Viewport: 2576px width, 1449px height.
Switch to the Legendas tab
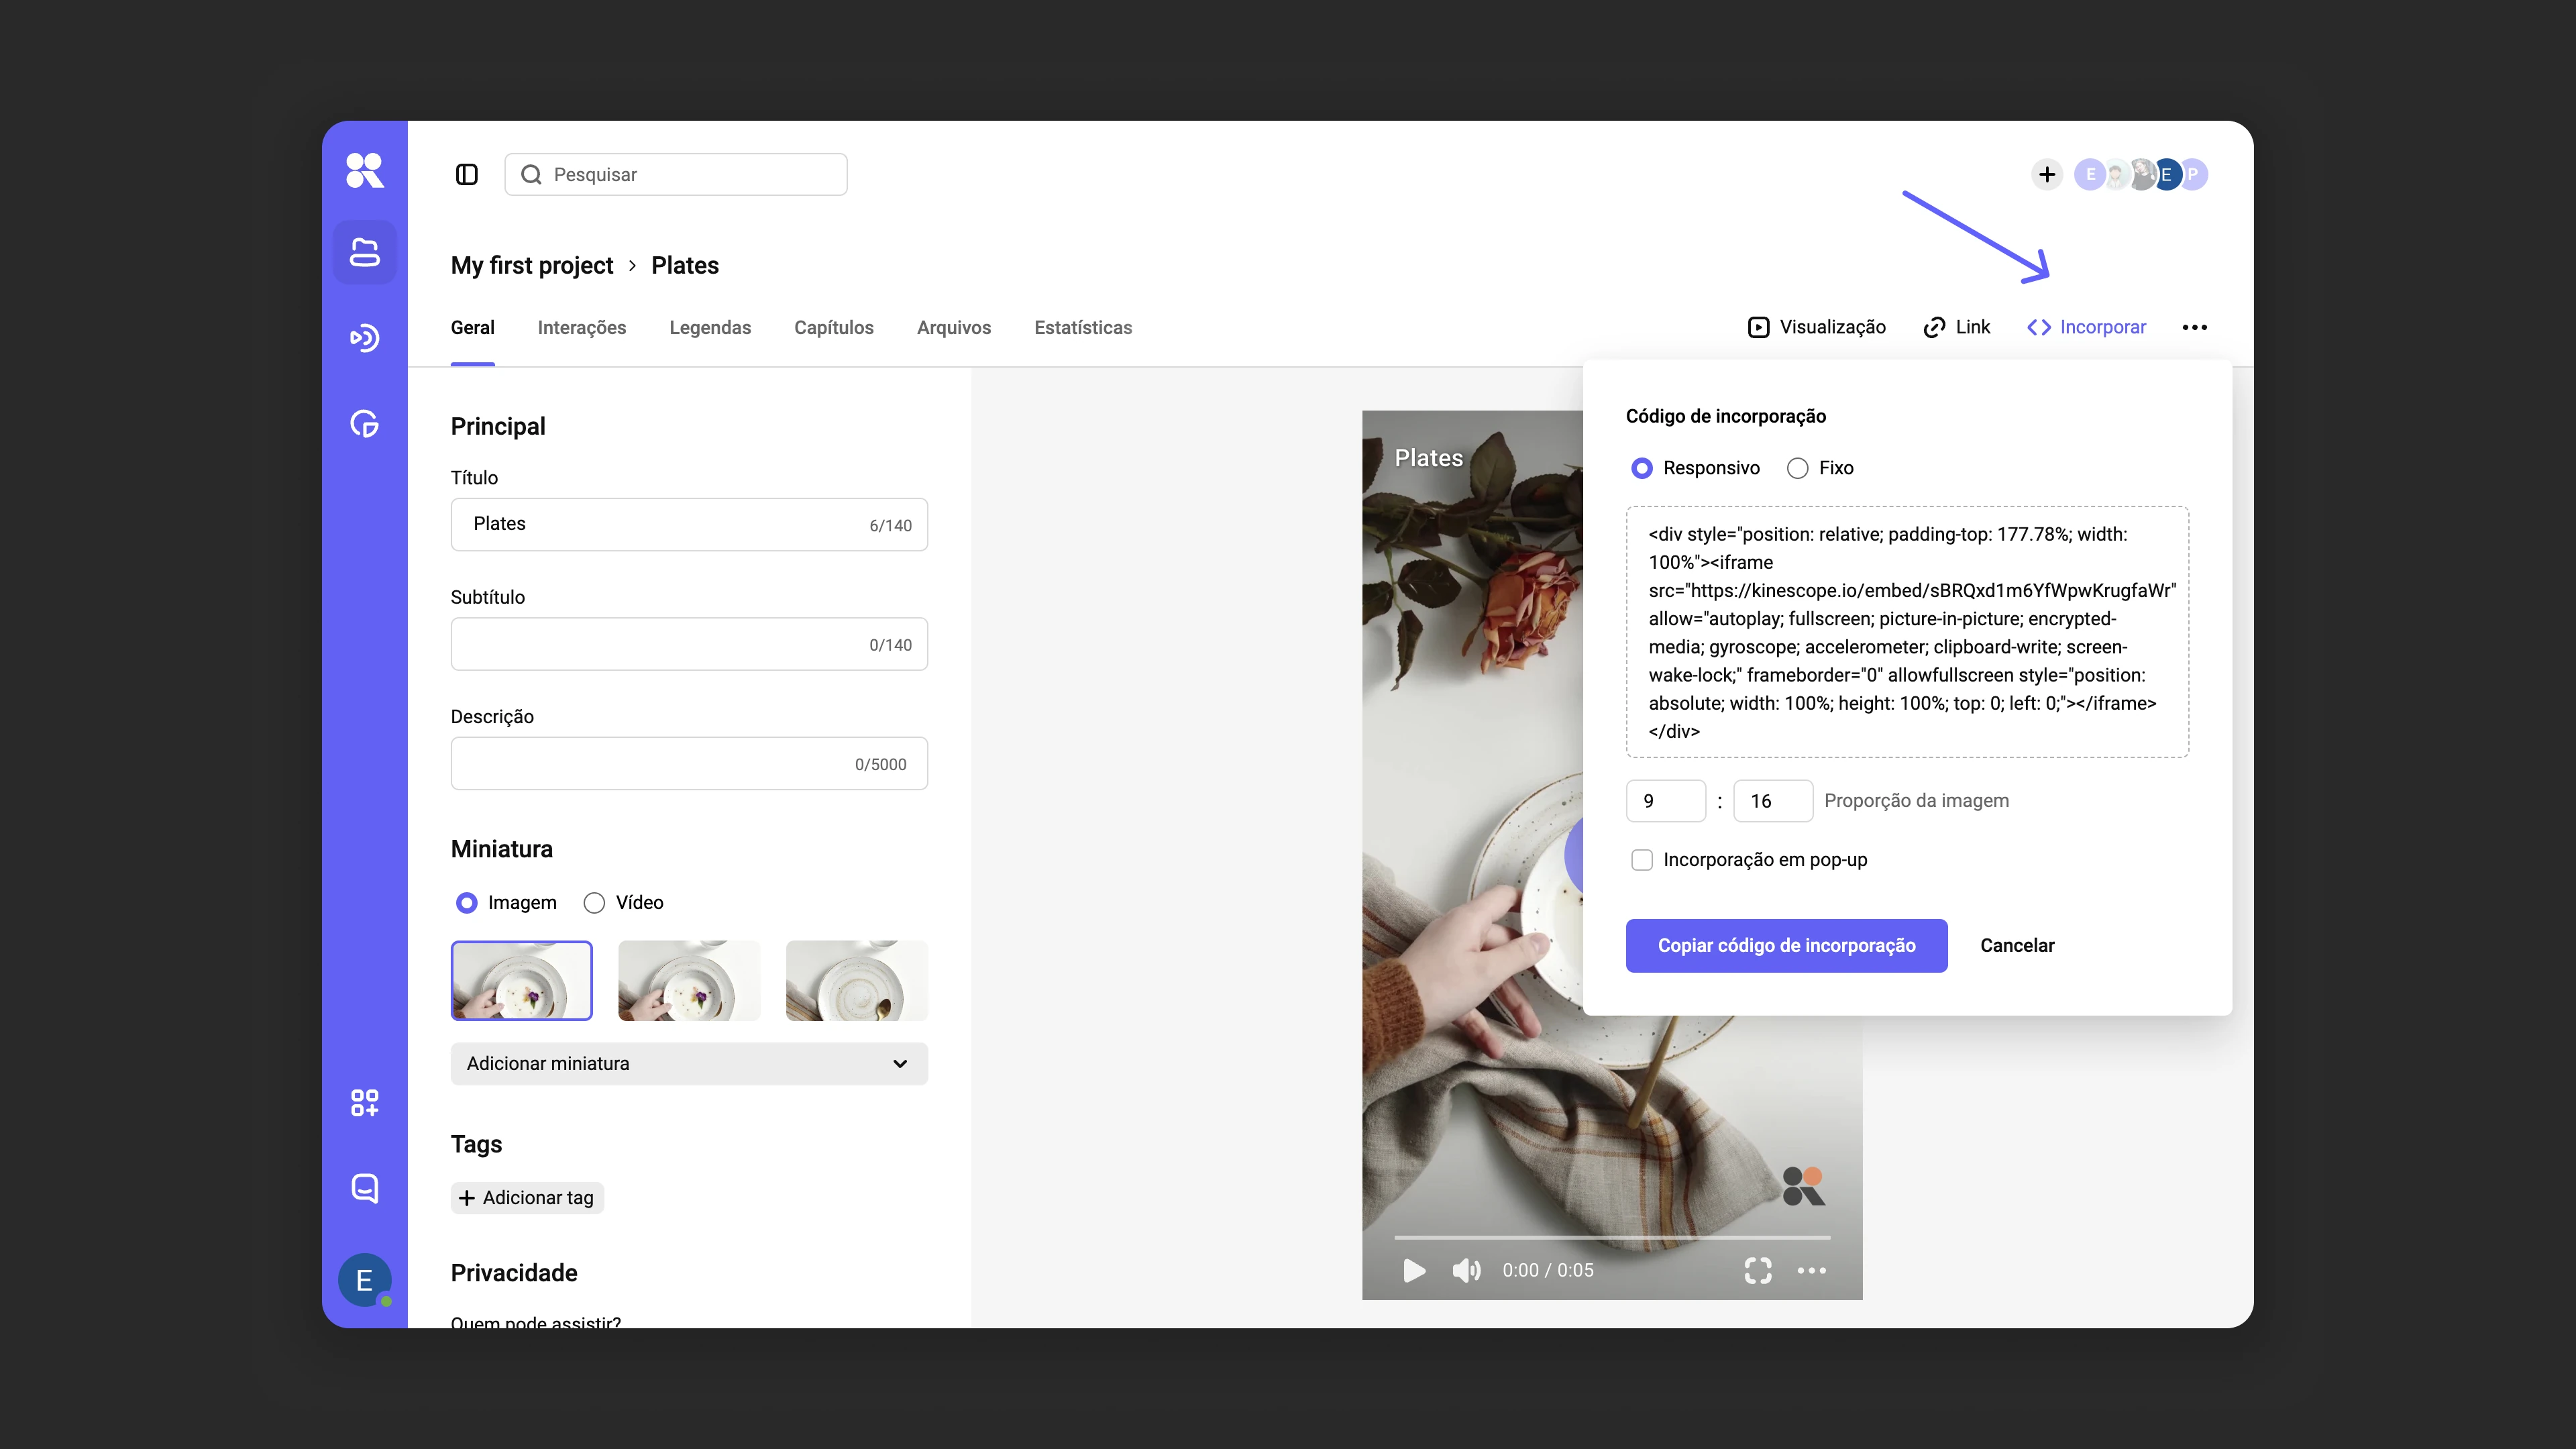pos(709,328)
